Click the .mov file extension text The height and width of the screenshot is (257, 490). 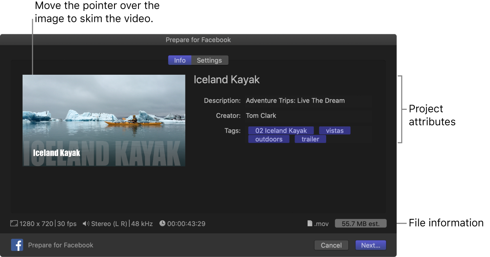(322, 224)
